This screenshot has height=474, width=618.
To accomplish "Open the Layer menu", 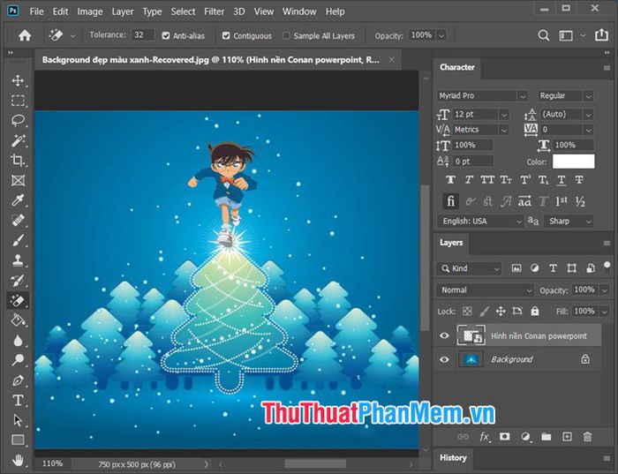I will pos(123,11).
